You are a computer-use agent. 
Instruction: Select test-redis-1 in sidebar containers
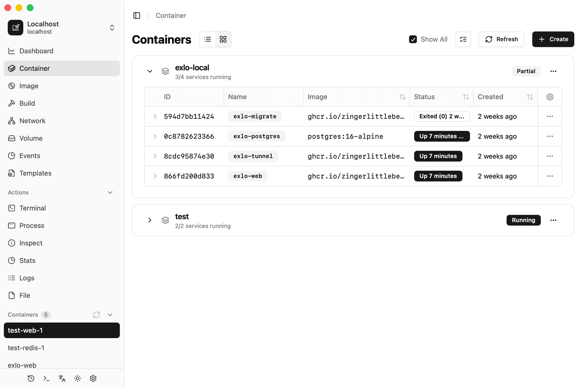(26, 348)
